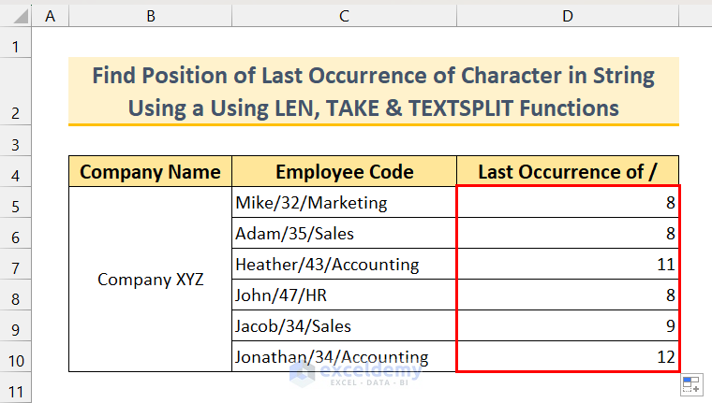Select column D header
The height and width of the screenshot is (403, 712).
[x=568, y=15]
